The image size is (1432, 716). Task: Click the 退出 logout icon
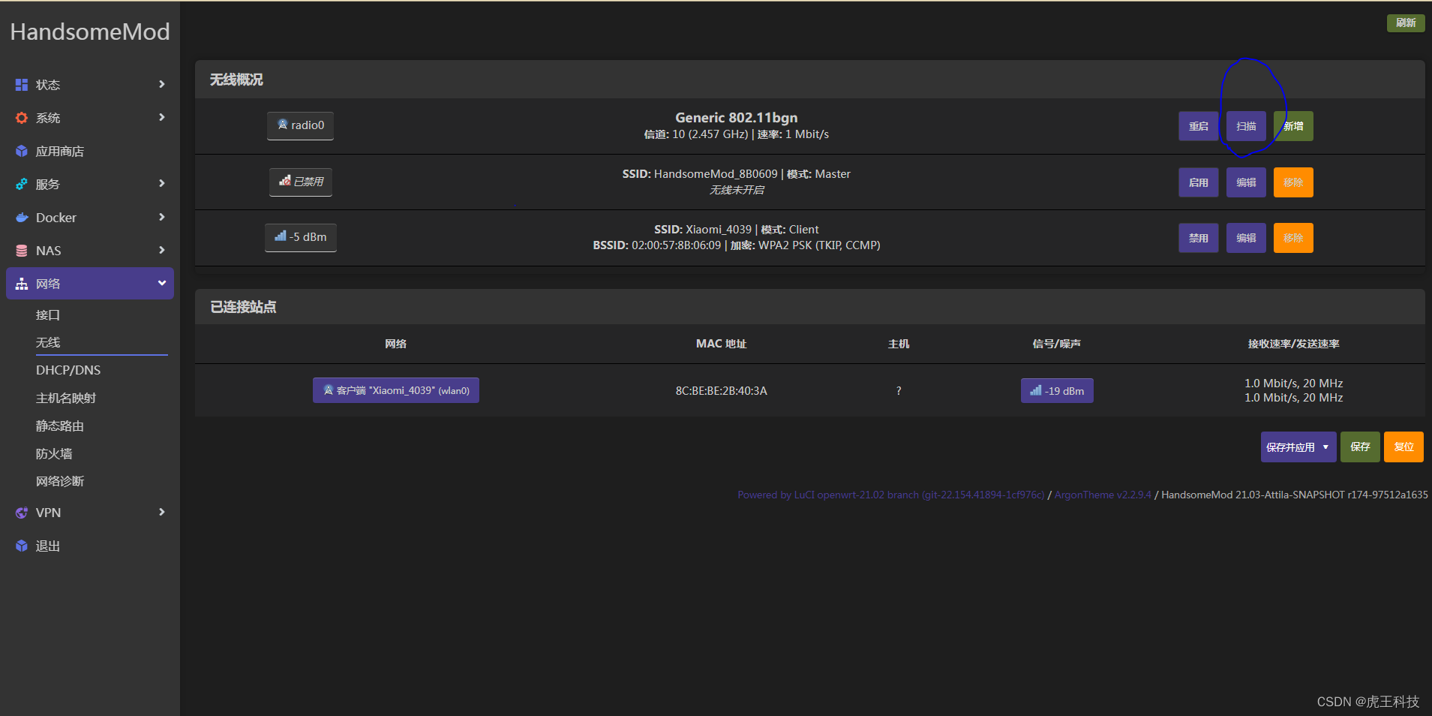point(22,546)
